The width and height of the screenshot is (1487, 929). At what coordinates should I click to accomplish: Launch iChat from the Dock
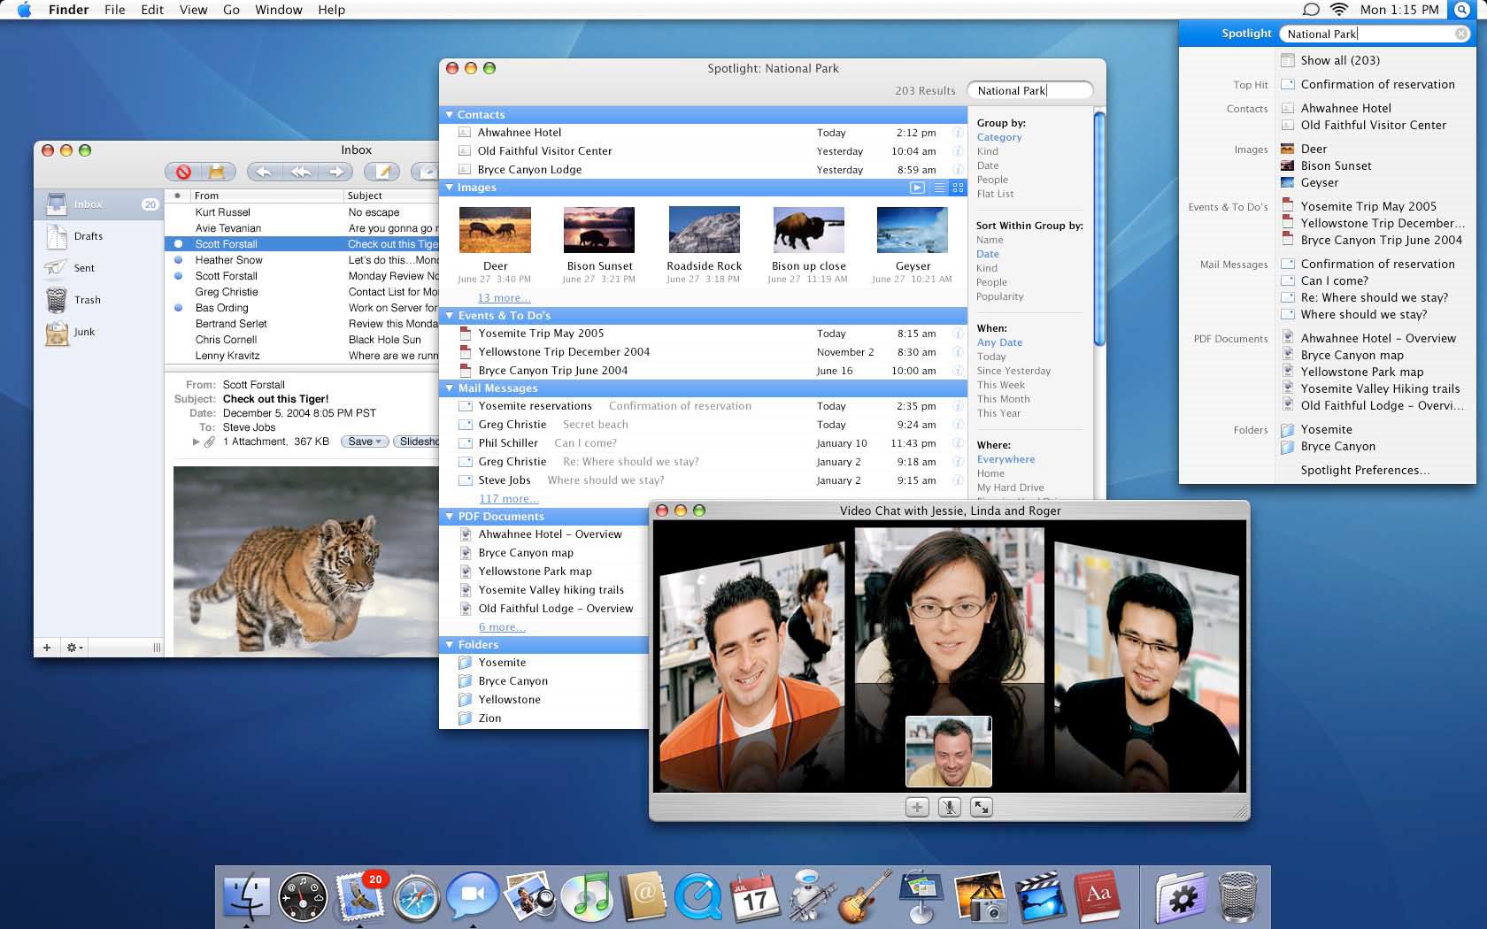tap(472, 897)
